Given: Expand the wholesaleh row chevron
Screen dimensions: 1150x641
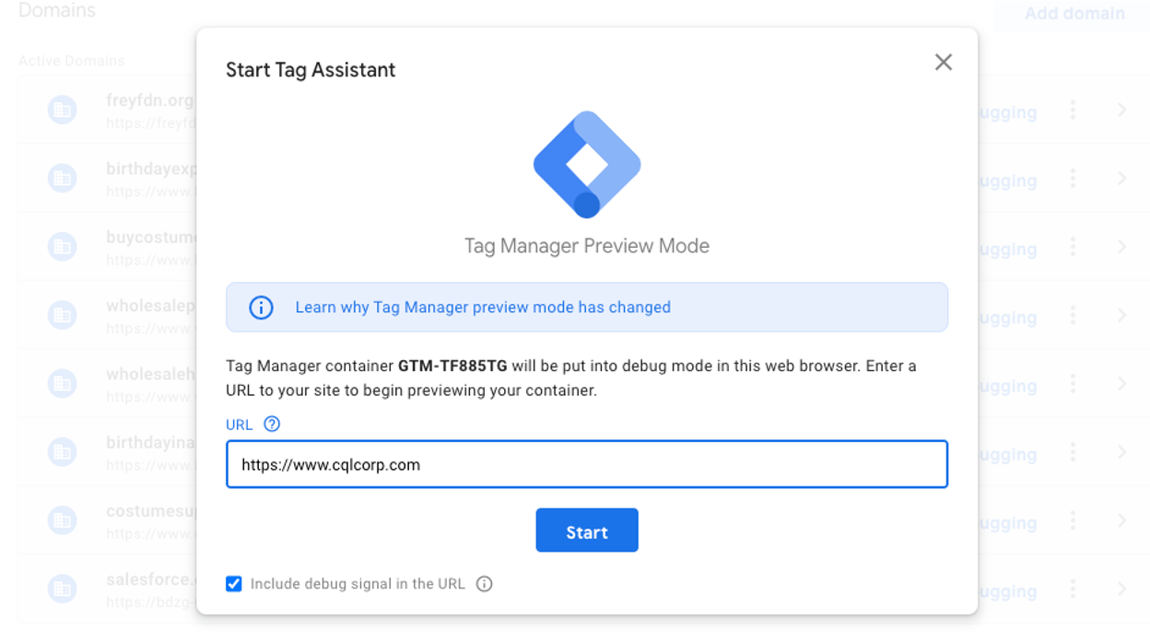Looking at the screenshot, I should [1121, 383].
